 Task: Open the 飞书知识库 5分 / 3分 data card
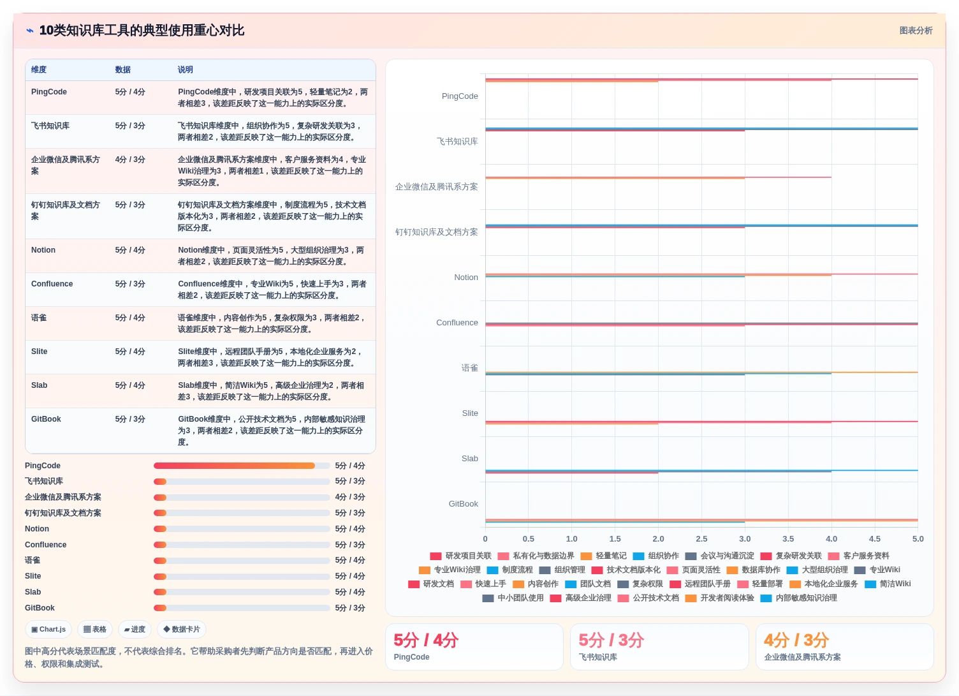point(659,647)
